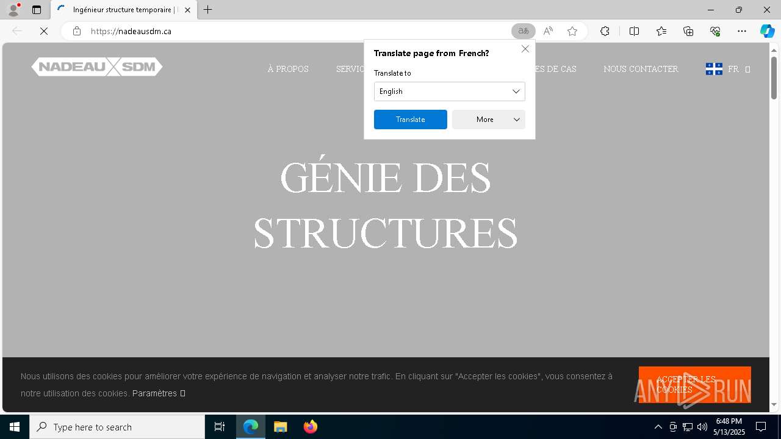781x439 pixels.
Task: Open the NOUS CONTACTER menu item
Action: pos(641,69)
